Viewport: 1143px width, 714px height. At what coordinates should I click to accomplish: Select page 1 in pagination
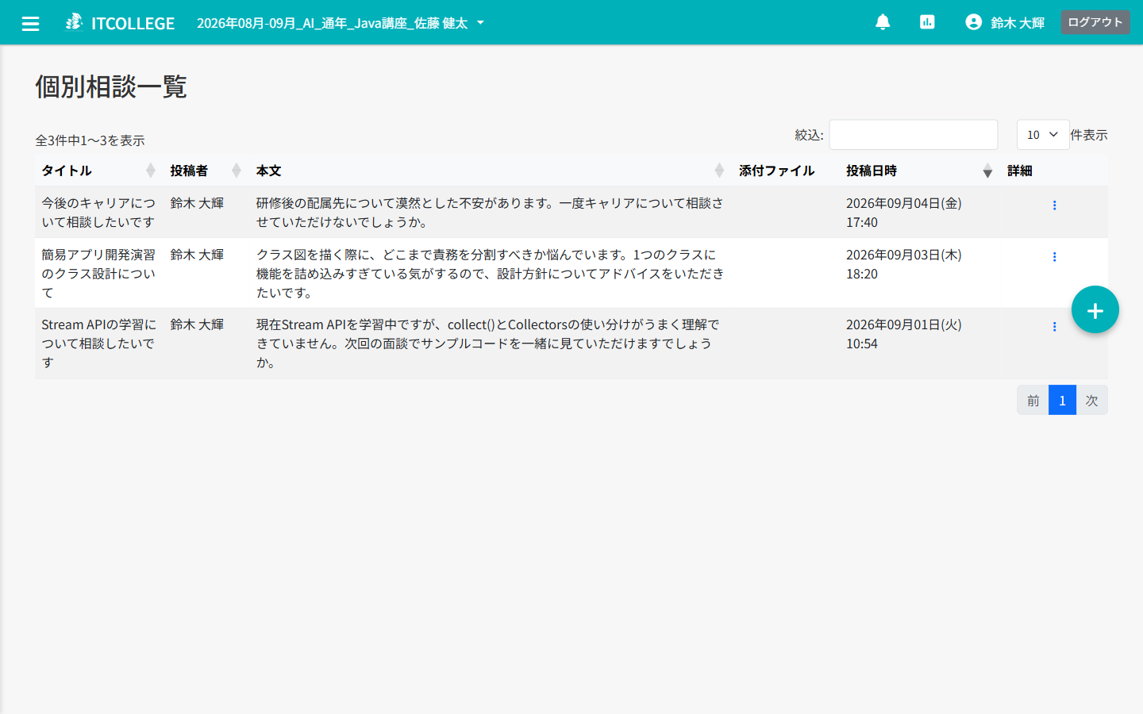click(1062, 400)
